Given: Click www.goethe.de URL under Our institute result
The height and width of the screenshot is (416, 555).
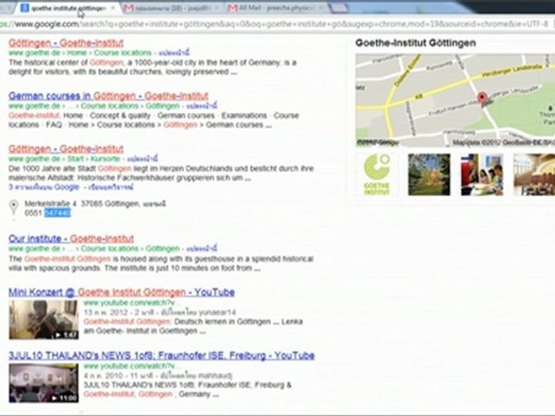Looking at the screenshot, I should coord(34,248).
